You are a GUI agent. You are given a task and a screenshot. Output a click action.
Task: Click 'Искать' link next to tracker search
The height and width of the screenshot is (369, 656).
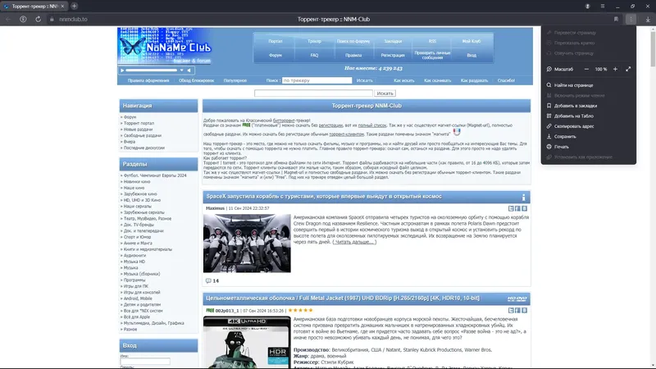coord(364,80)
